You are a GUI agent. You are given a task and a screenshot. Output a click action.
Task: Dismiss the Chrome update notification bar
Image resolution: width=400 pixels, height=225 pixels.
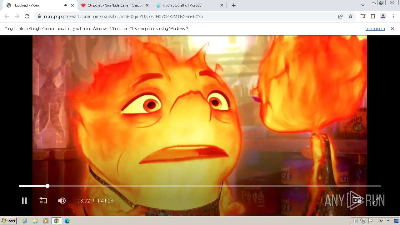(392, 28)
